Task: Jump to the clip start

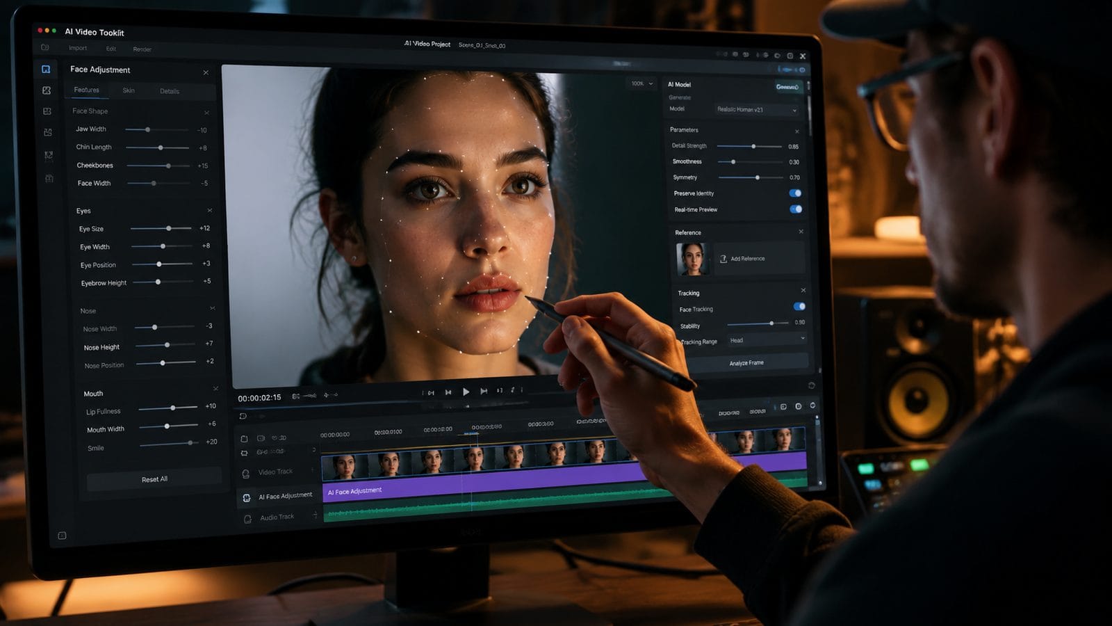Action: point(430,392)
